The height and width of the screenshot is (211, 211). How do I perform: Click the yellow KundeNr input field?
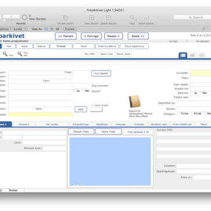201,73
